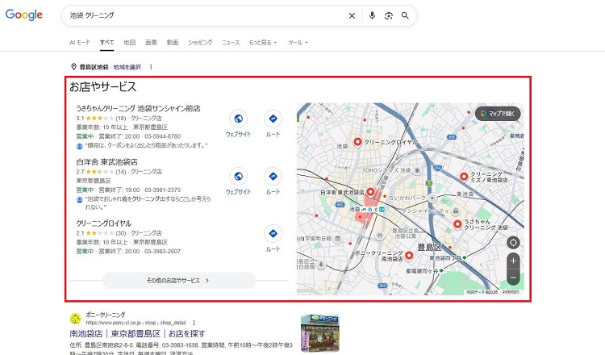Open 南池袋店｜東京都豊島区｜お店を探す result
This screenshot has height=355, width=605.
pyautogui.click(x=138, y=333)
